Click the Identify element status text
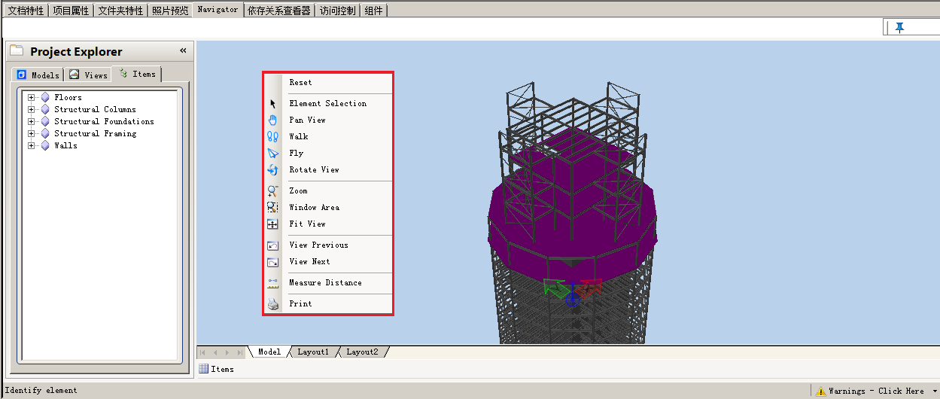The image size is (940, 399). point(41,391)
